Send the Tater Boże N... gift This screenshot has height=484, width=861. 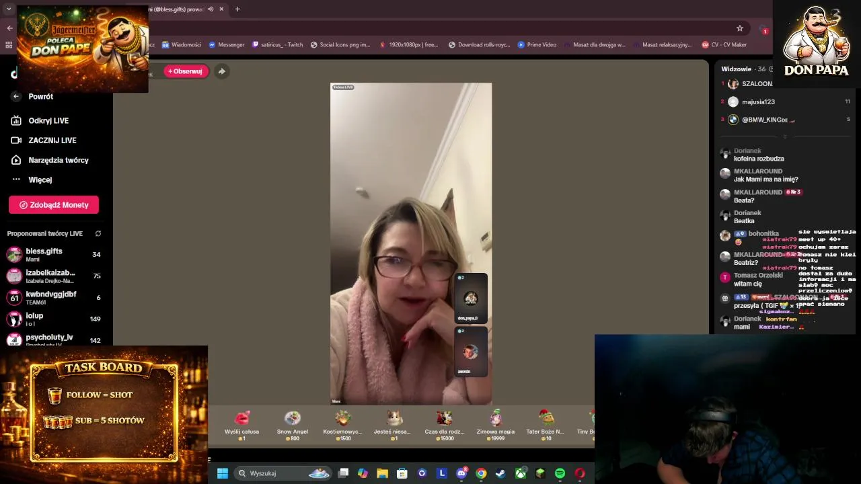(x=546, y=426)
